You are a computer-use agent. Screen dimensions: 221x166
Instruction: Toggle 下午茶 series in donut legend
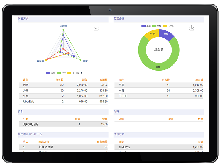(168, 26)
